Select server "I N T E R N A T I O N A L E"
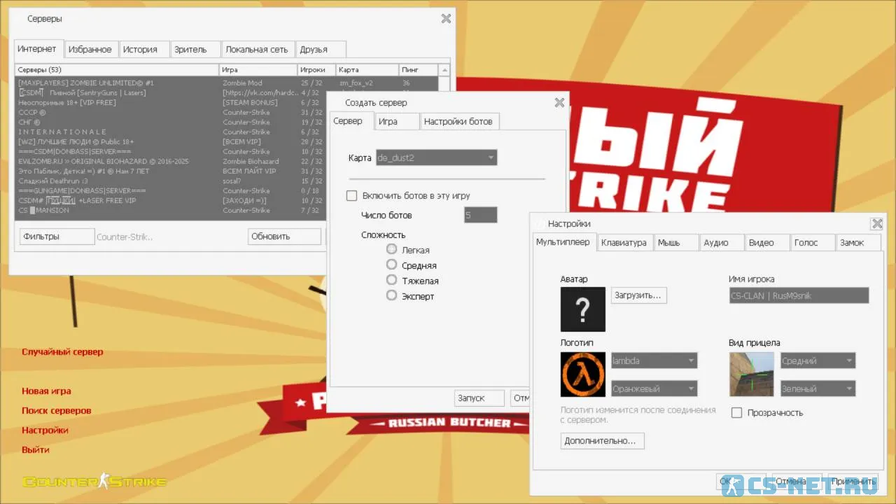This screenshot has height=504, width=896. tap(171, 132)
